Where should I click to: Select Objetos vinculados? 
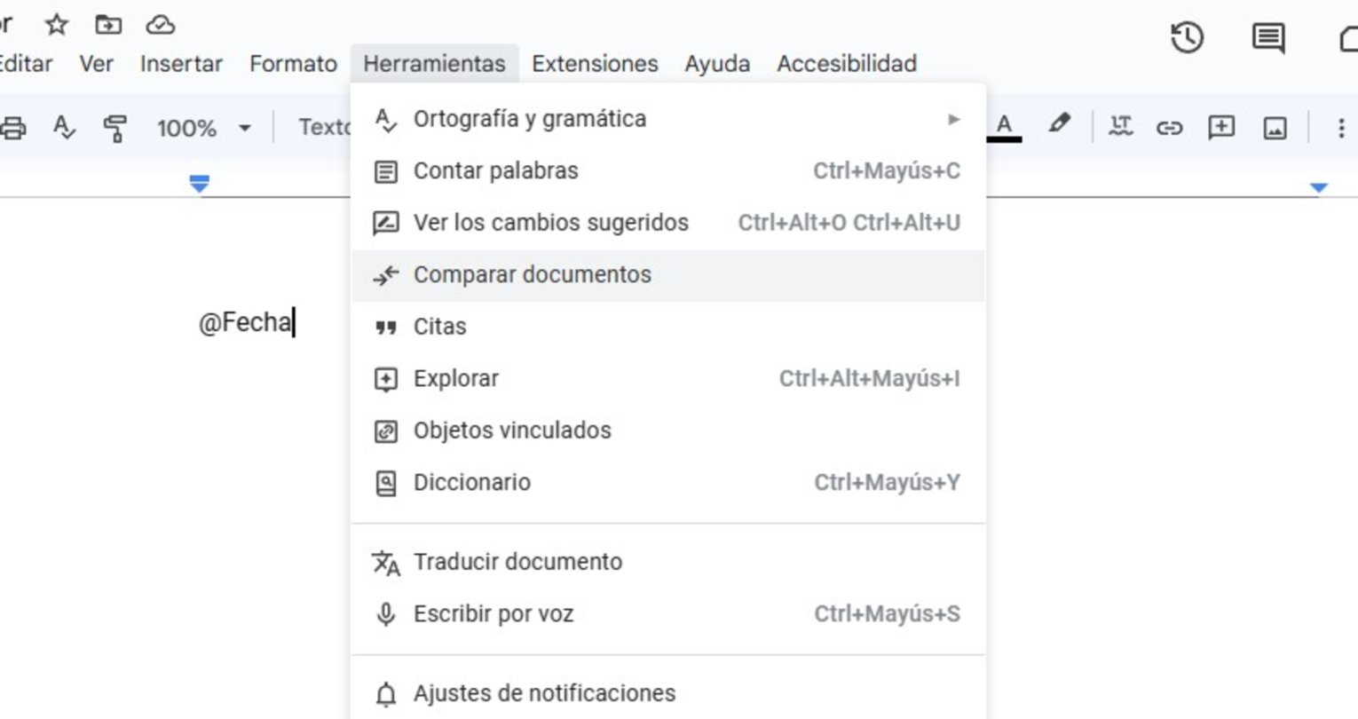pyautogui.click(x=668, y=431)
